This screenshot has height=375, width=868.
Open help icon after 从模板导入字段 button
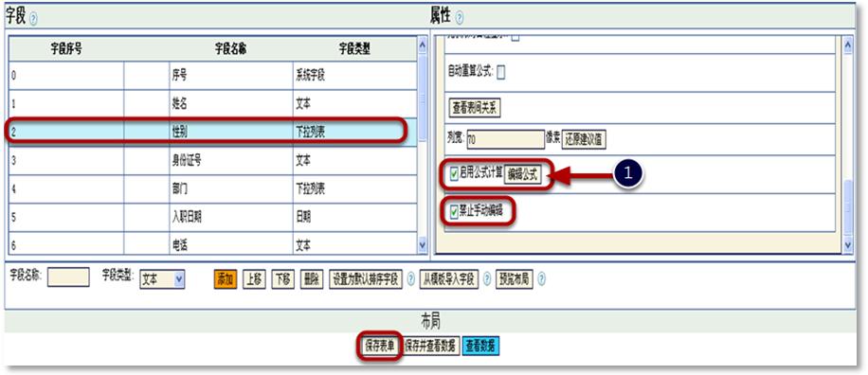tap(486, 279)
